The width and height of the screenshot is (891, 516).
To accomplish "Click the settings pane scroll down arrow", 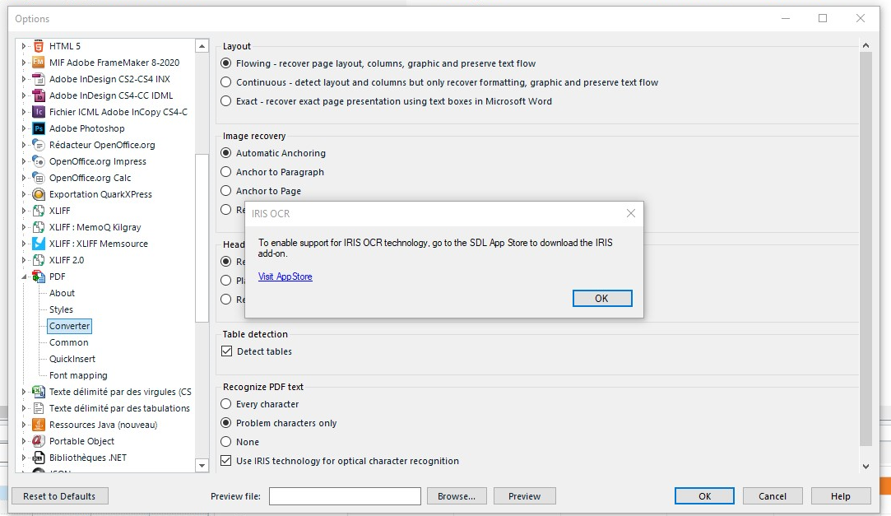I will pos(866,467).
